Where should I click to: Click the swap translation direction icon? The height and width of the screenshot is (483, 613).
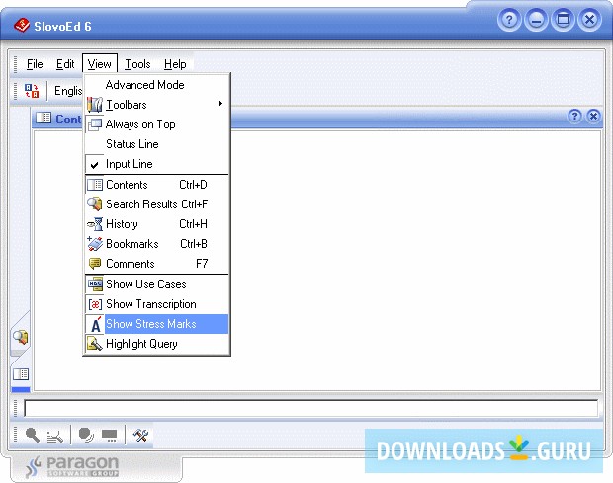[x=32, y=91]
